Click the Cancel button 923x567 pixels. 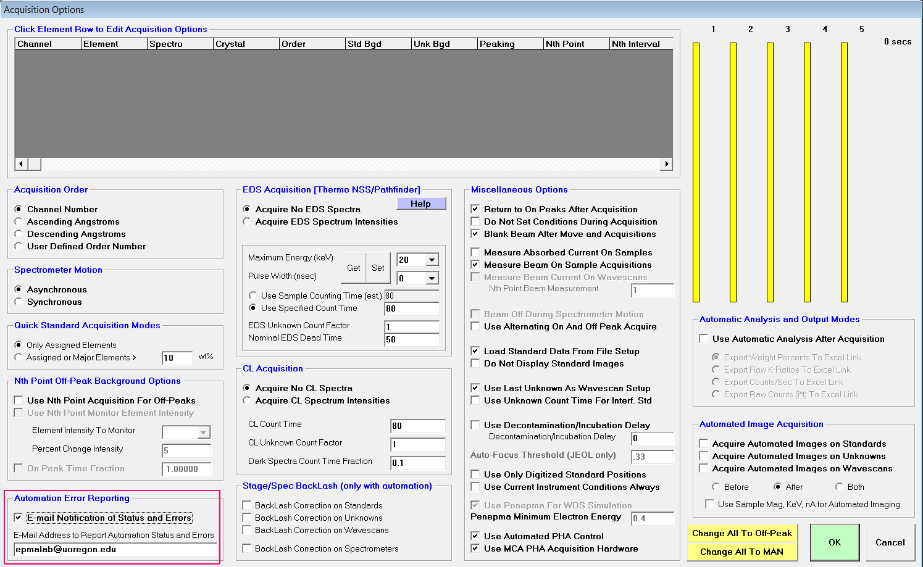coord(890,542)
